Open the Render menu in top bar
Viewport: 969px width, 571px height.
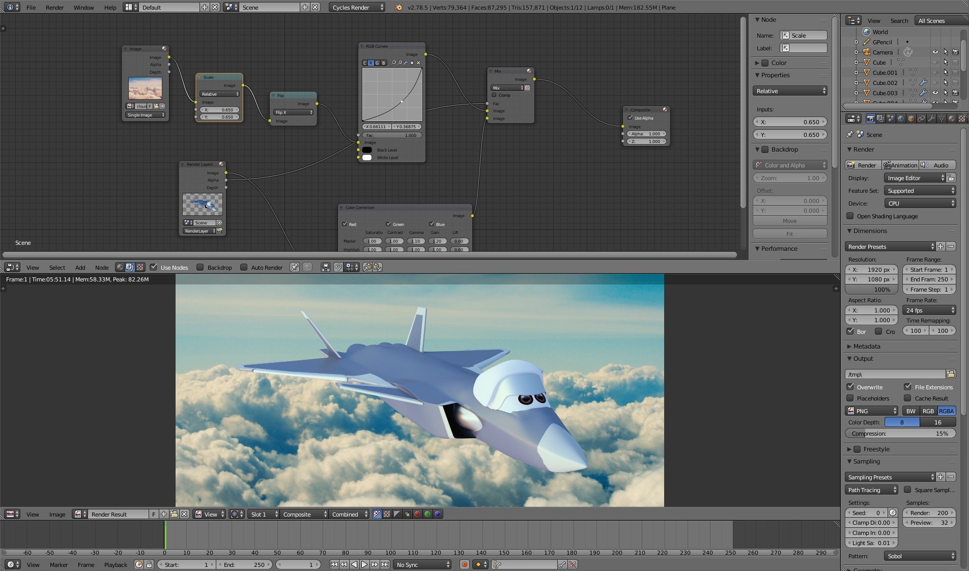click(x=54, y=7)
